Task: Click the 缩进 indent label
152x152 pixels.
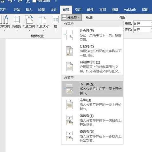Action: tap(89, 17)
